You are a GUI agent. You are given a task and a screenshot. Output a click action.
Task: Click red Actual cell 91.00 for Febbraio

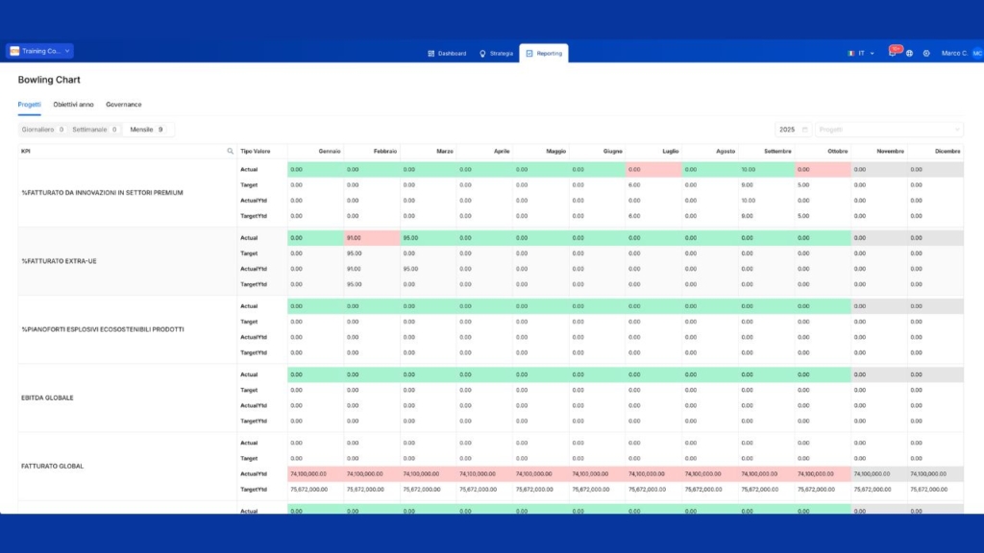(x=371, y=238)
